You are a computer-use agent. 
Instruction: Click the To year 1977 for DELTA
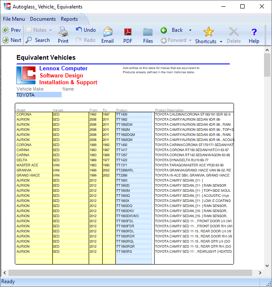109,160
